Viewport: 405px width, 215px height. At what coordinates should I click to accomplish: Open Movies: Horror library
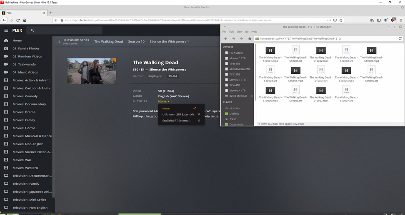pyautogui.click(x=24, y=128)
